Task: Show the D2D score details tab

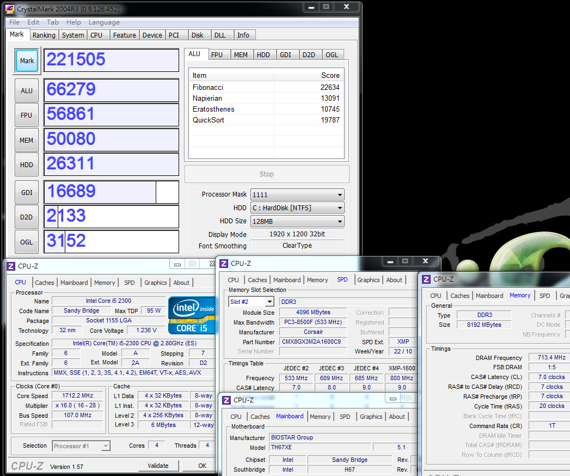Action: pyautogui.click(x=309, y=55)
